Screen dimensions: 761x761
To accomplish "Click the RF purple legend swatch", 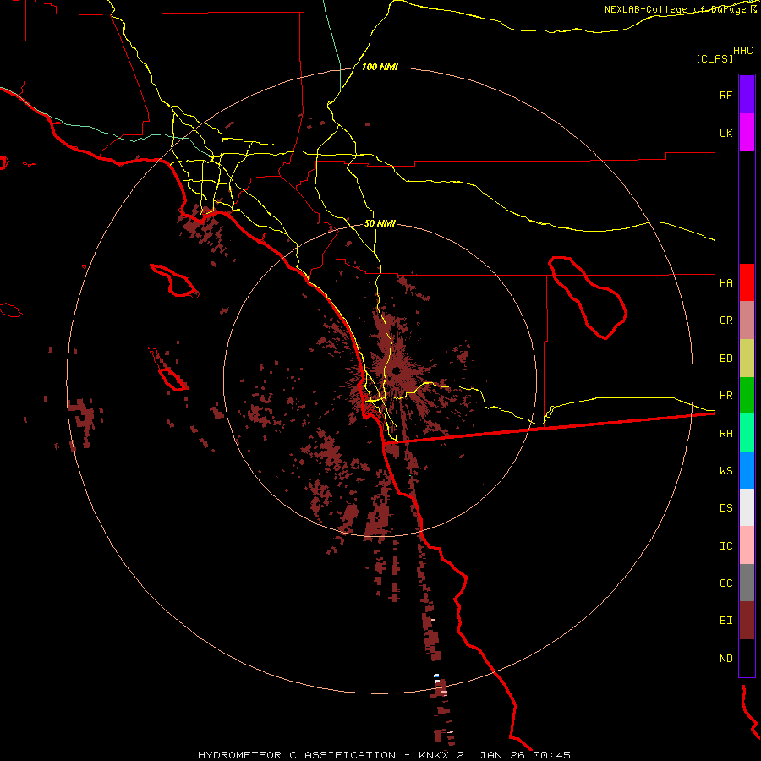I will click(747, 95).
